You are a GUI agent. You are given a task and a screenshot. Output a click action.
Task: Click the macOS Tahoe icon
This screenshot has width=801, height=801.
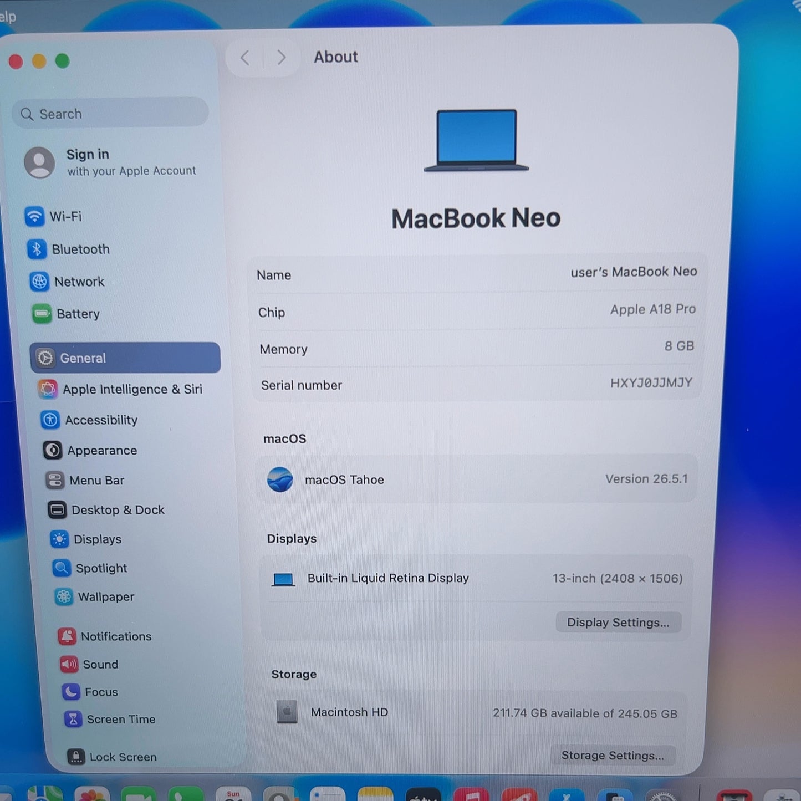click(280, 479)
